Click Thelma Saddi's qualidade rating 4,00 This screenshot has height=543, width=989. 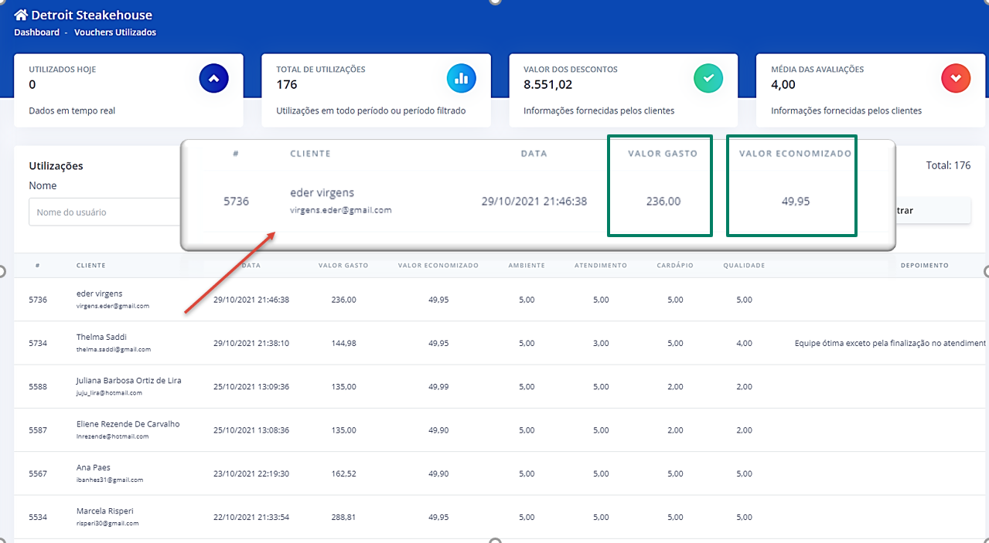pyautogui.click(x=744, y=344)
